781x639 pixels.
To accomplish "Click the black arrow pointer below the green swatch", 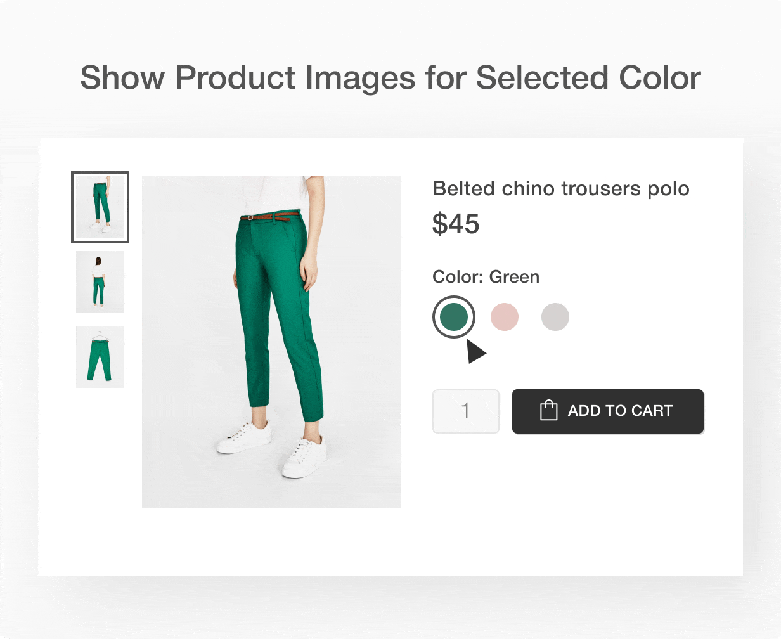I will coord(476,351).
